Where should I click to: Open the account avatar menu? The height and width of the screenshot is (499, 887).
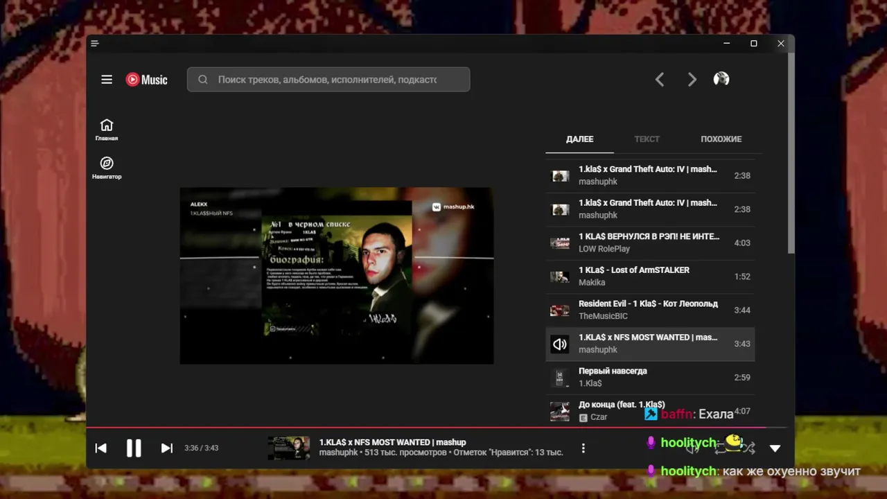721,79
